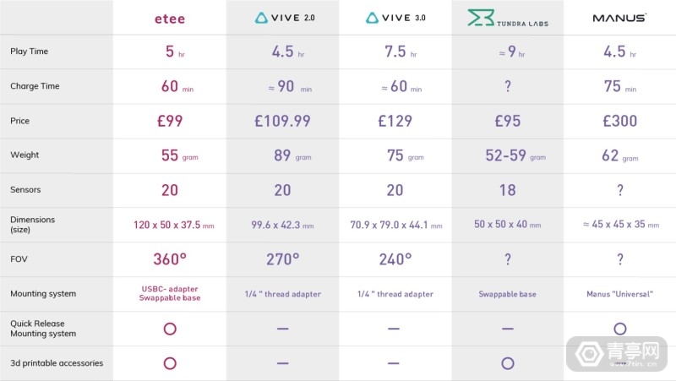Select the Mounting system row label
This screenshot has width=676, height=381.
[43, 293]
